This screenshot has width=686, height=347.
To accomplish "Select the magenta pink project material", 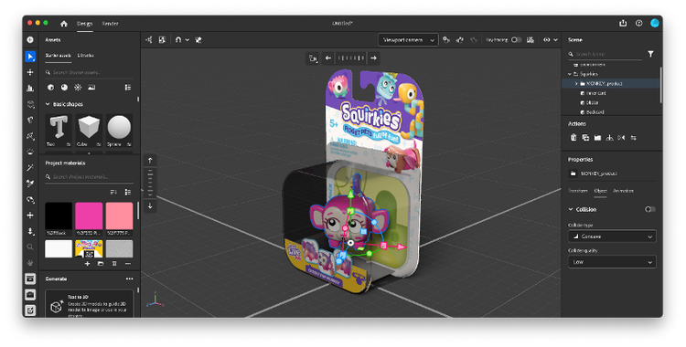I will [x=89, y=216].
